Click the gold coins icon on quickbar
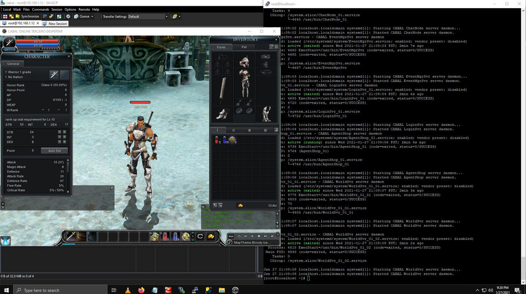 211,236
